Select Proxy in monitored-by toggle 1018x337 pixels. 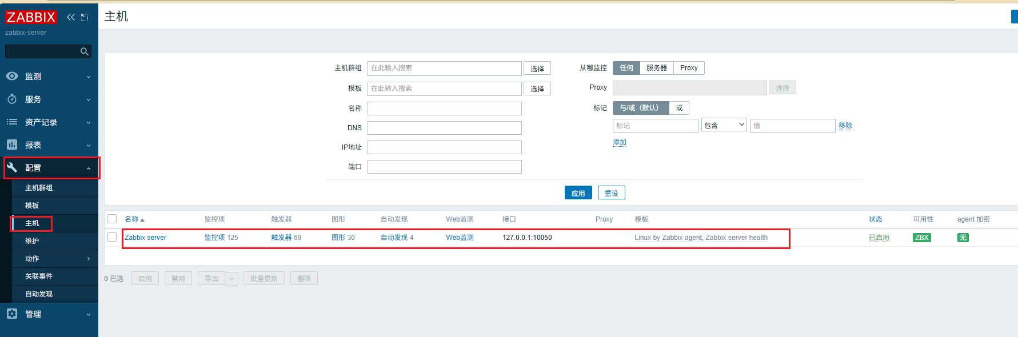tap(689, 68)
